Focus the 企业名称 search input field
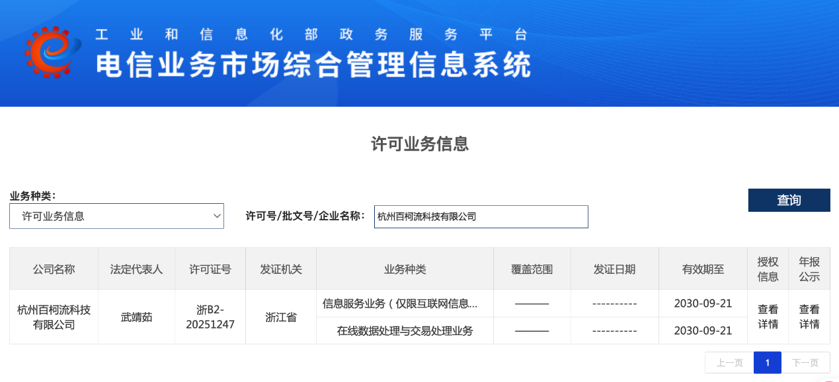The width and height of the screenshot is (839, 382). (x=481, y=216)
